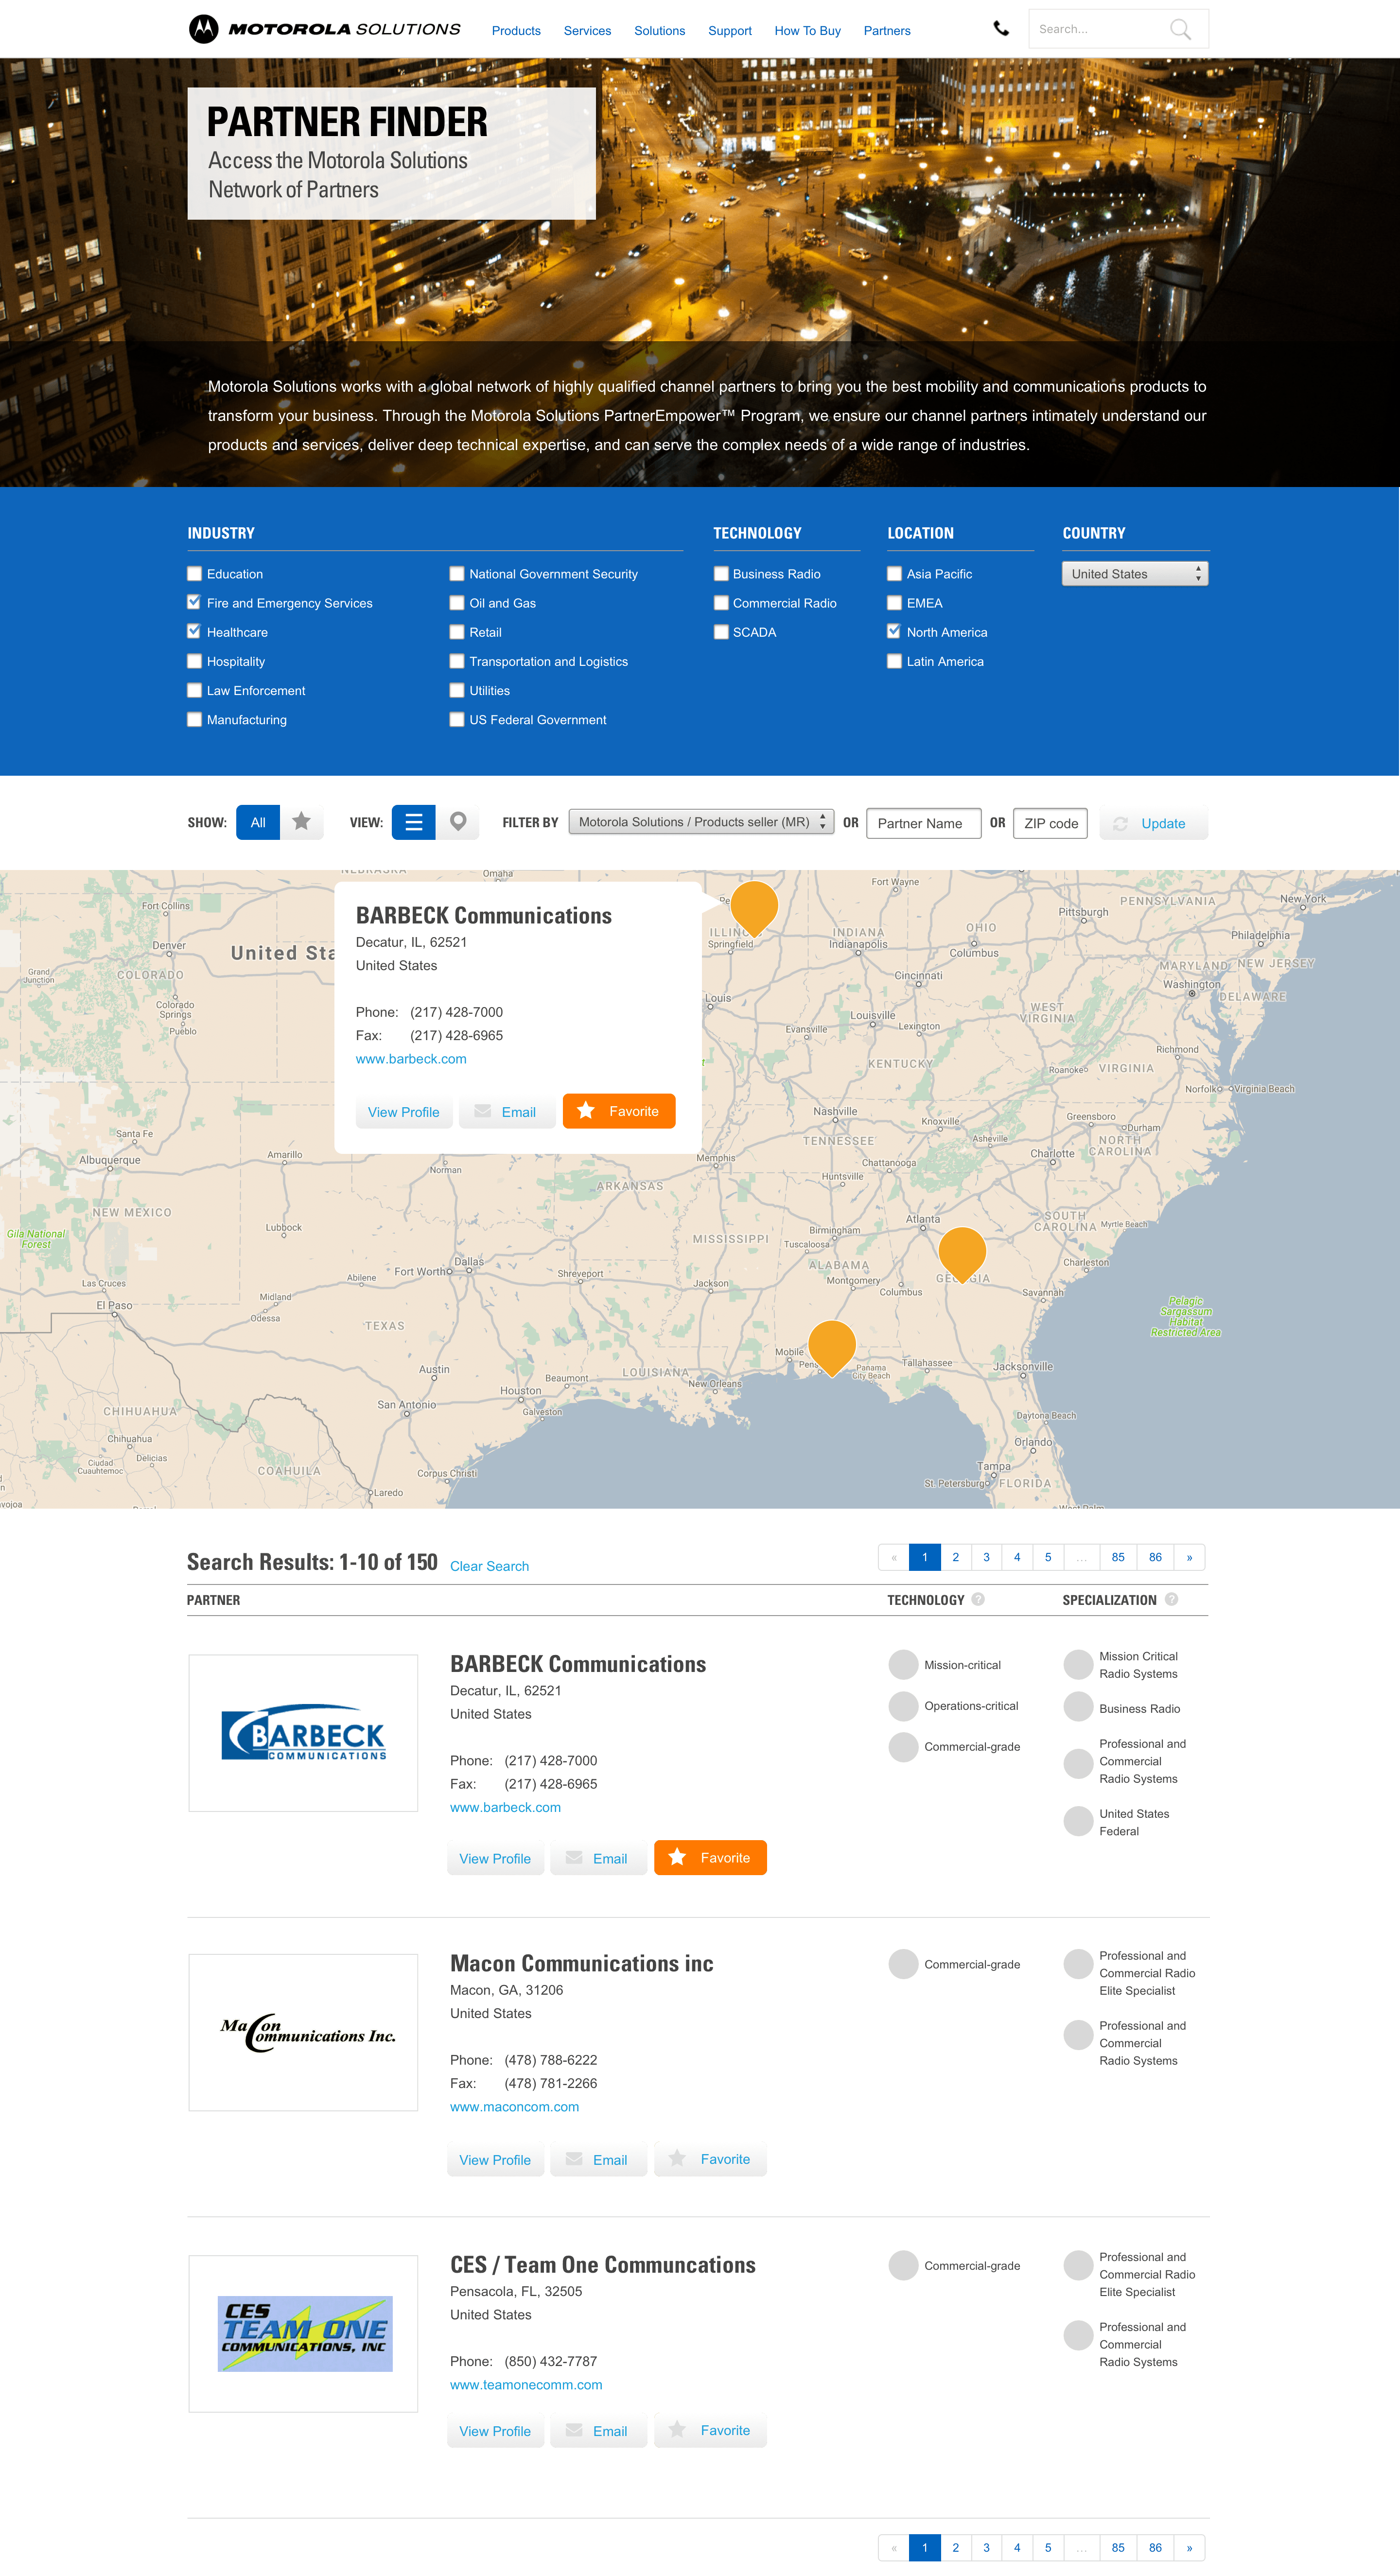Click the ZIP code input field

click(x=1050, y=823)
